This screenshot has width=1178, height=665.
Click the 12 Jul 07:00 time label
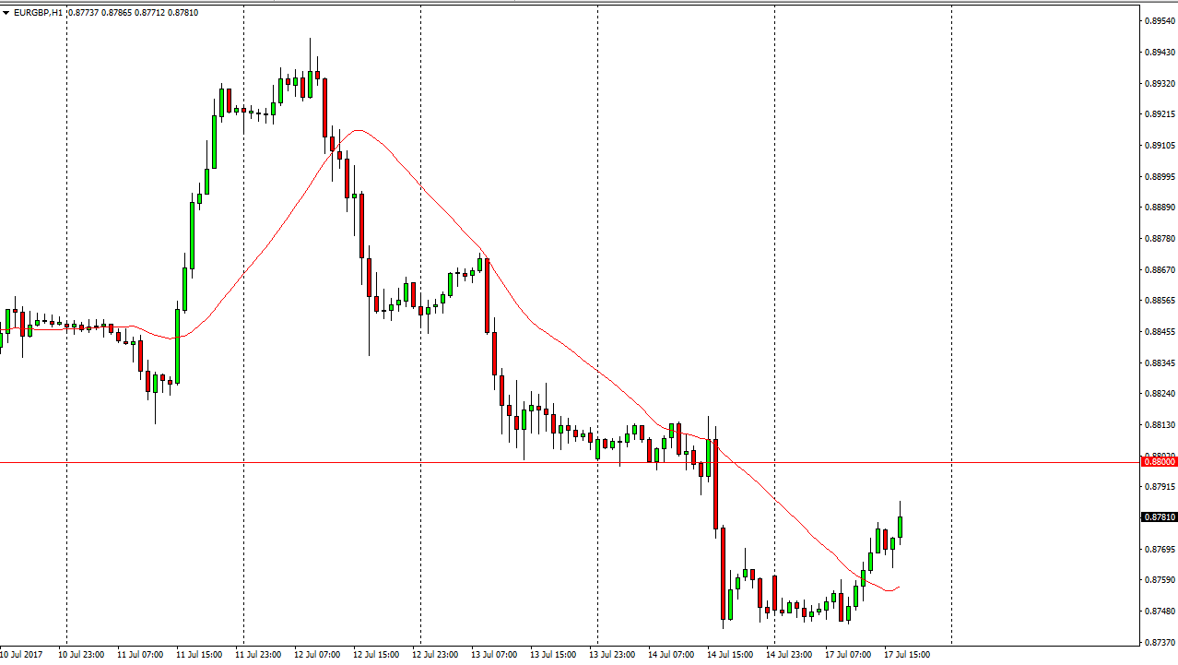click(316, 655)
